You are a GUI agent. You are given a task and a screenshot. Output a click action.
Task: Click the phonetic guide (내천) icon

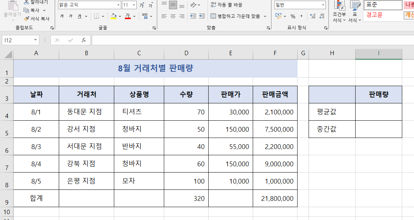[x=145, y=17]
